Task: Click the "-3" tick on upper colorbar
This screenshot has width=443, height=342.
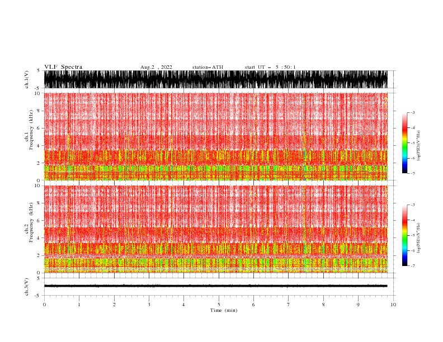Action: pyautogui.click(x=412, y=112)
